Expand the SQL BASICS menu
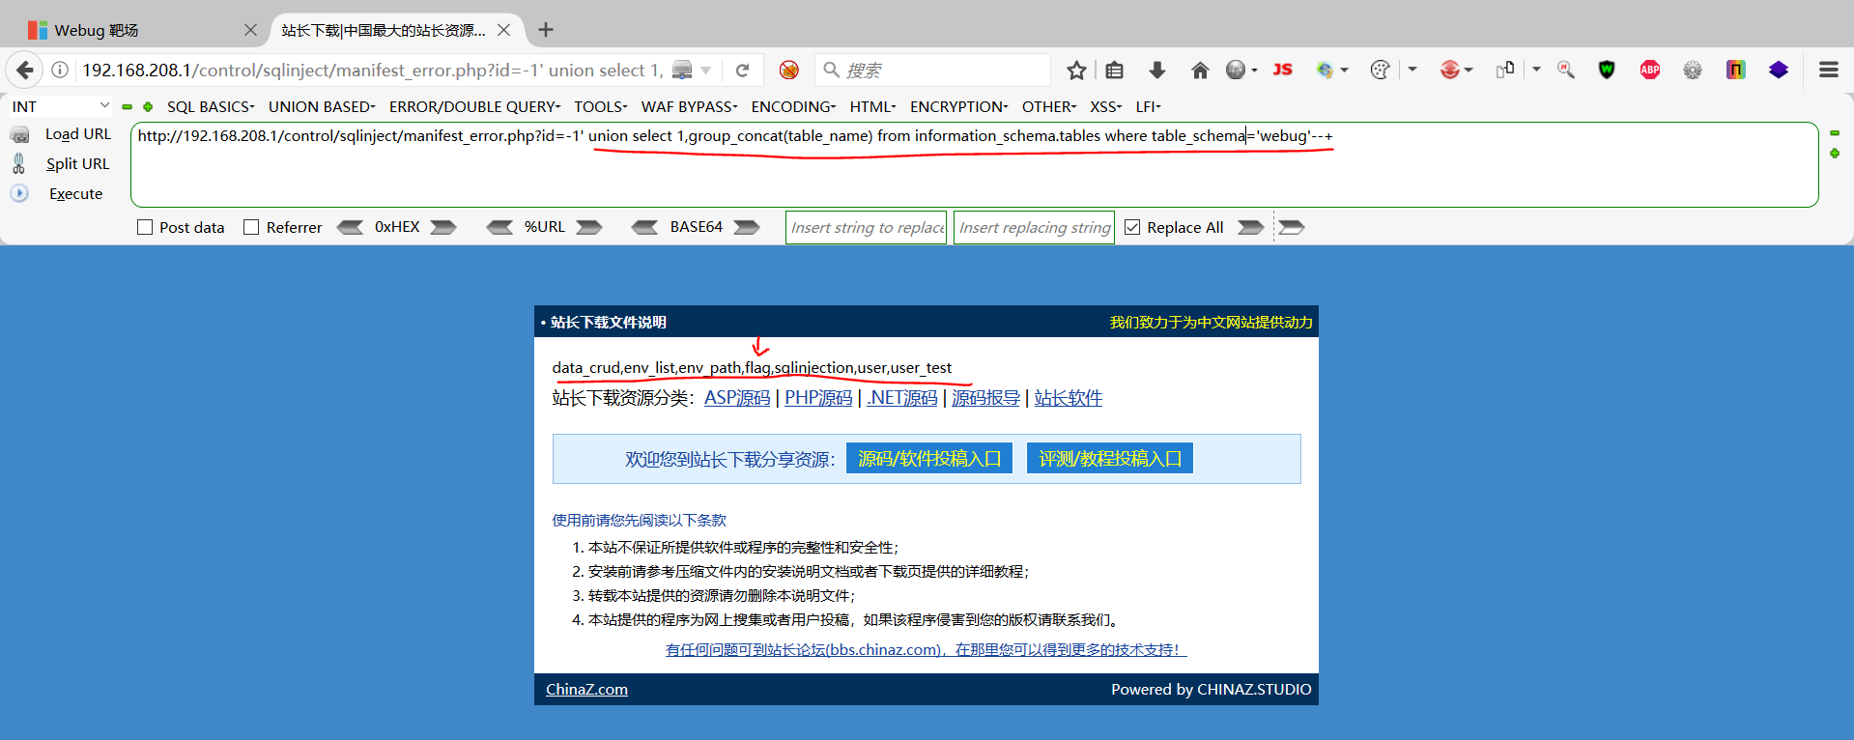This screenshot has width=1854, height=740. click(211, 106)
